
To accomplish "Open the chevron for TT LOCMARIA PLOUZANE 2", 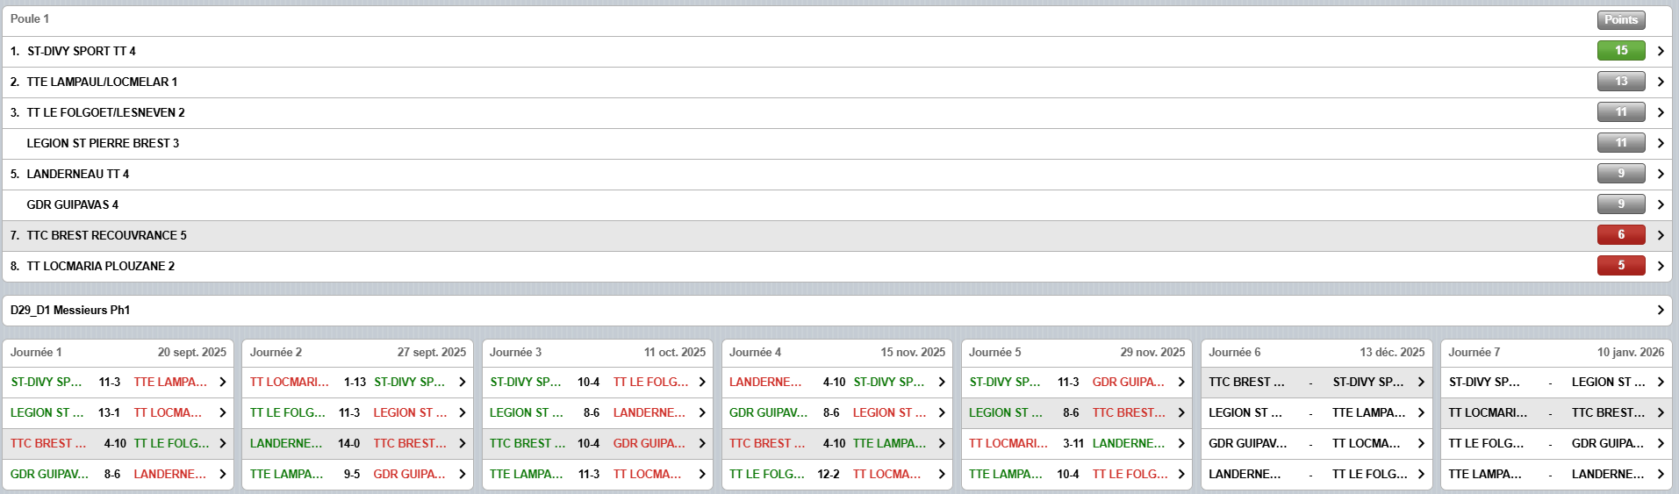I will coord(1660,266).
